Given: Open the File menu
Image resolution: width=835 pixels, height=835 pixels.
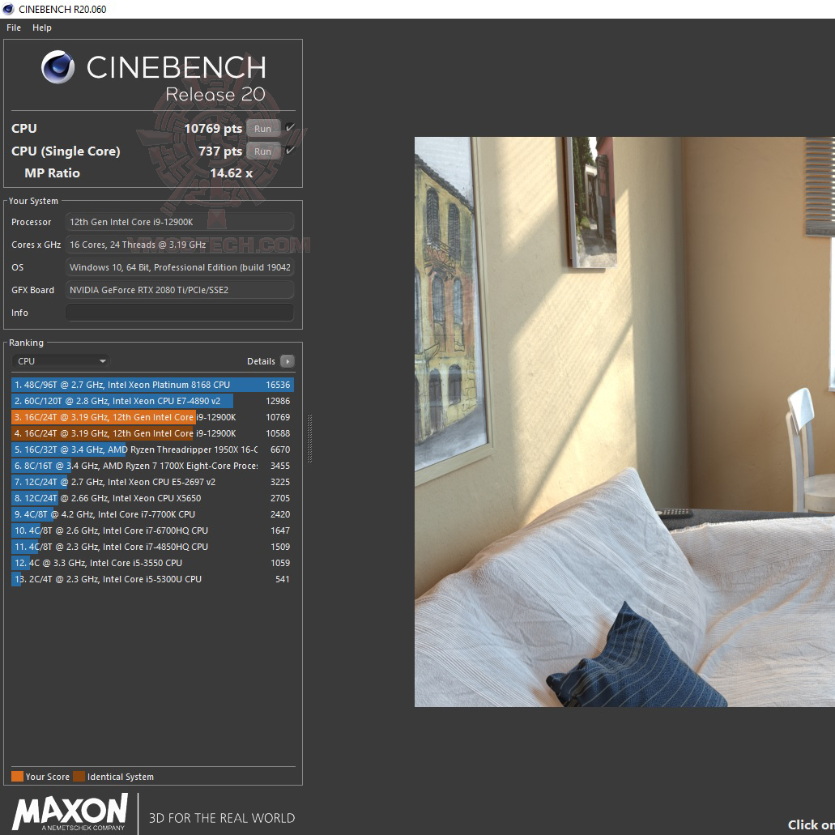Looking at the screenshot, I should (13, 28).
